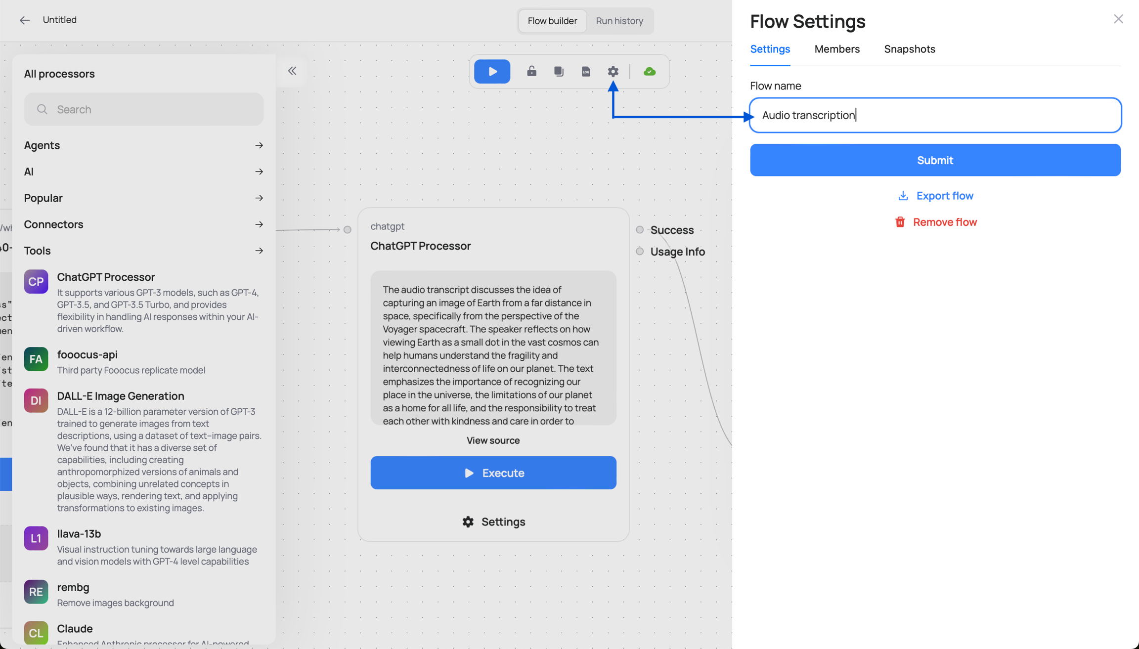The width and height of the screenshot is (1139, 649).
Task: Click the Usage Info output port circle
Action: pyautogui.click(x=640, y=251)
